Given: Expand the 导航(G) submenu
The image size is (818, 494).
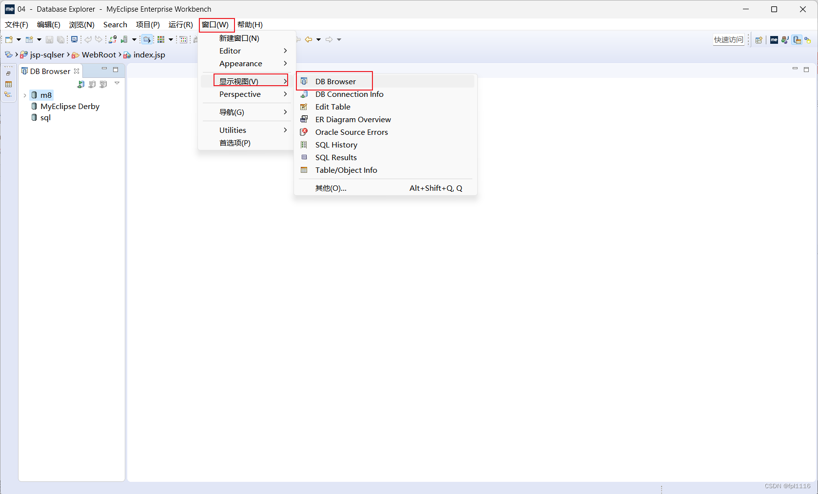Looking at the screenshot, I should tap(247, 112).
